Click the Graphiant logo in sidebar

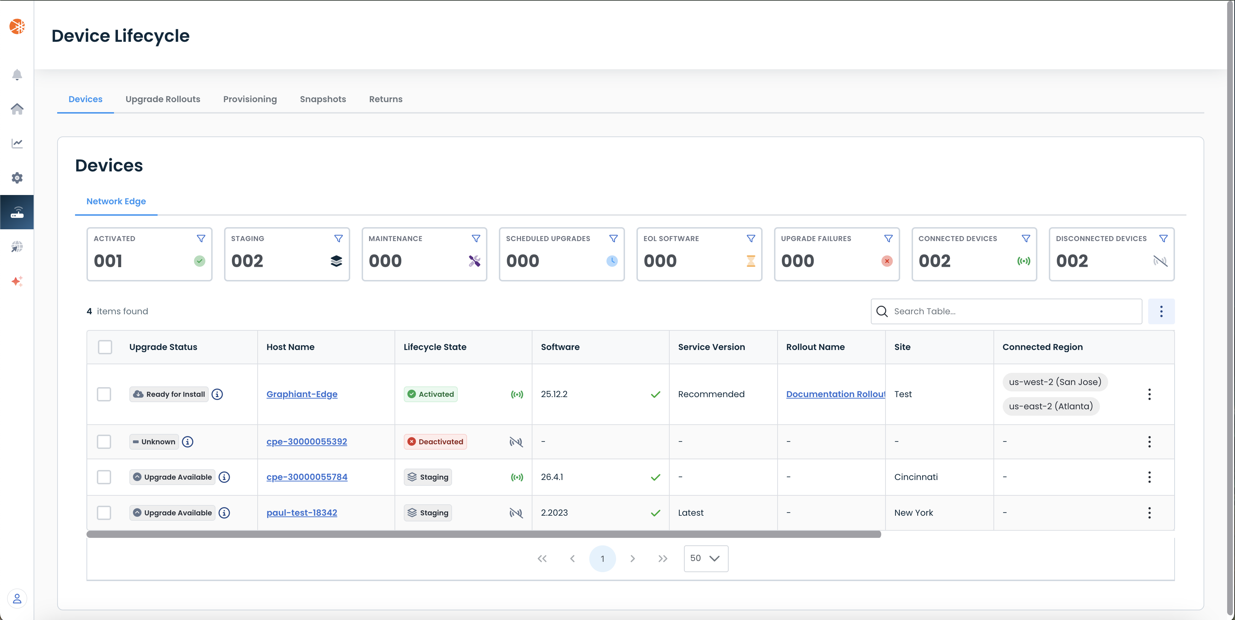[17, 26]
